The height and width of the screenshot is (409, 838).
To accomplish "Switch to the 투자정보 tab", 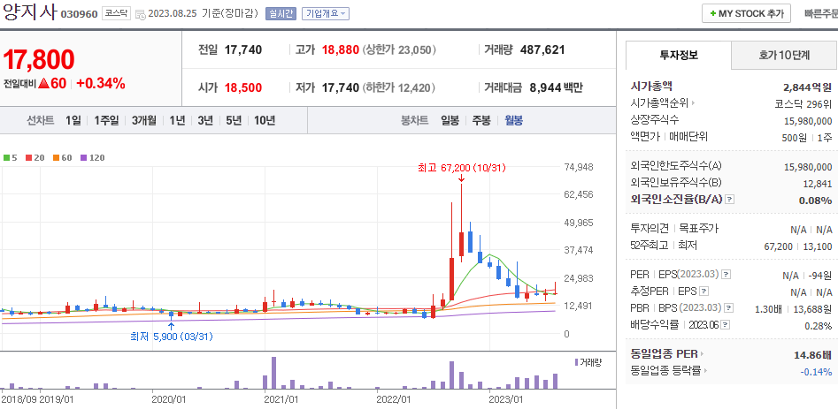I will point(679,55).
